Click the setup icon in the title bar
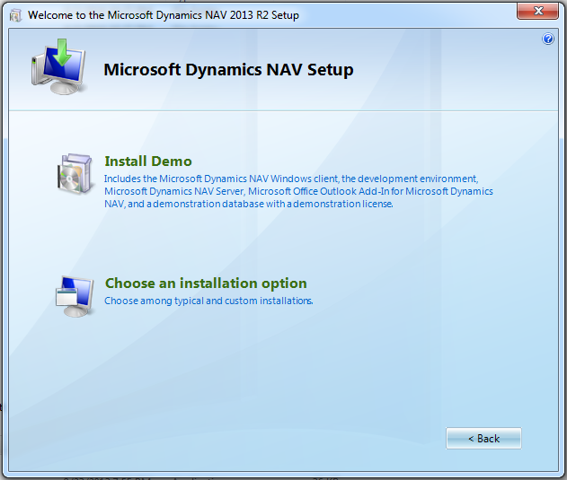 (15, 15)
